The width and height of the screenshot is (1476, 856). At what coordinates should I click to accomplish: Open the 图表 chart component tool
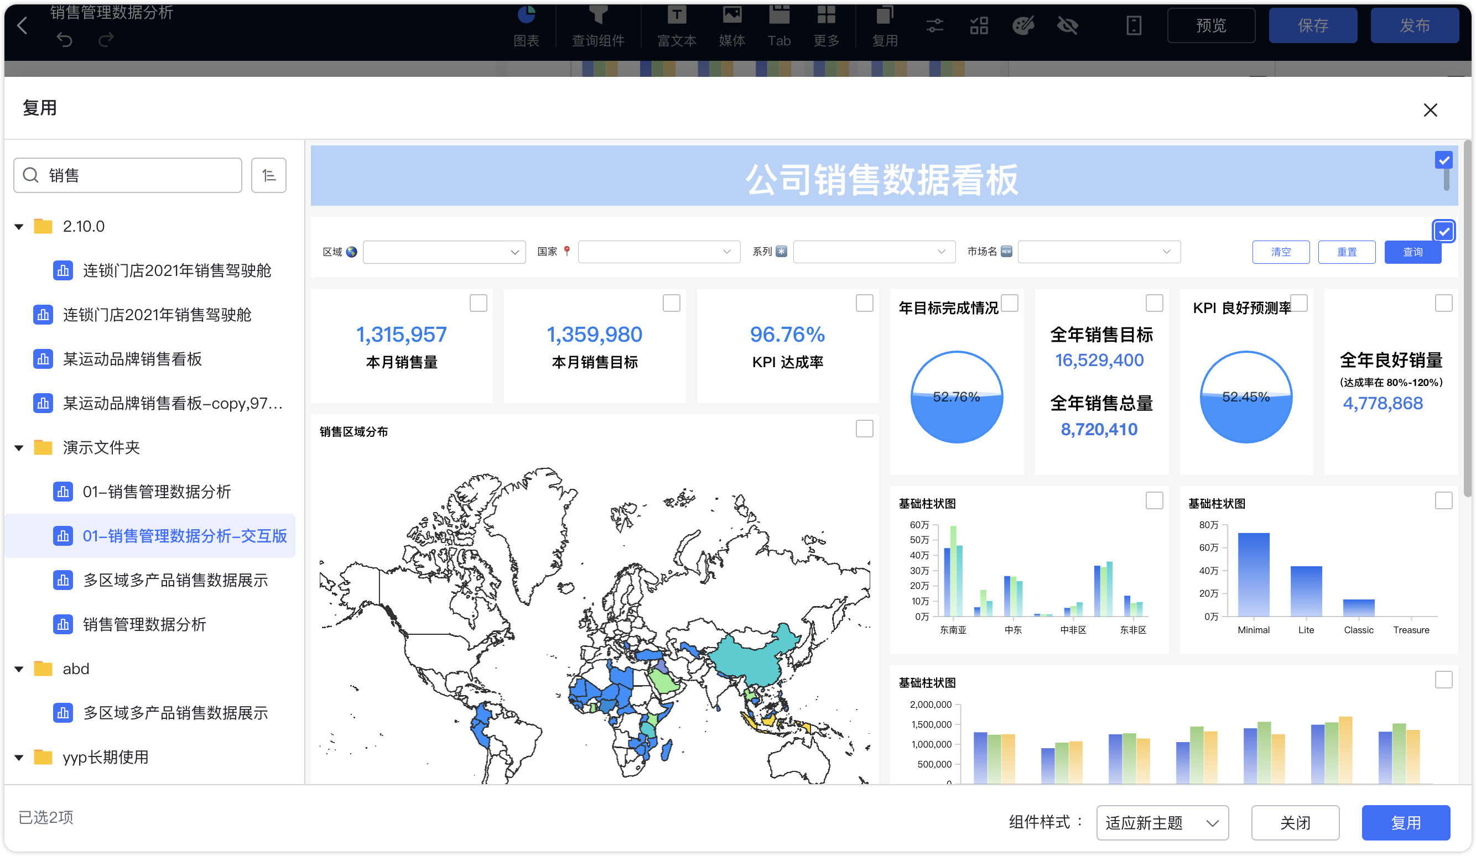(x=526, y=26)
